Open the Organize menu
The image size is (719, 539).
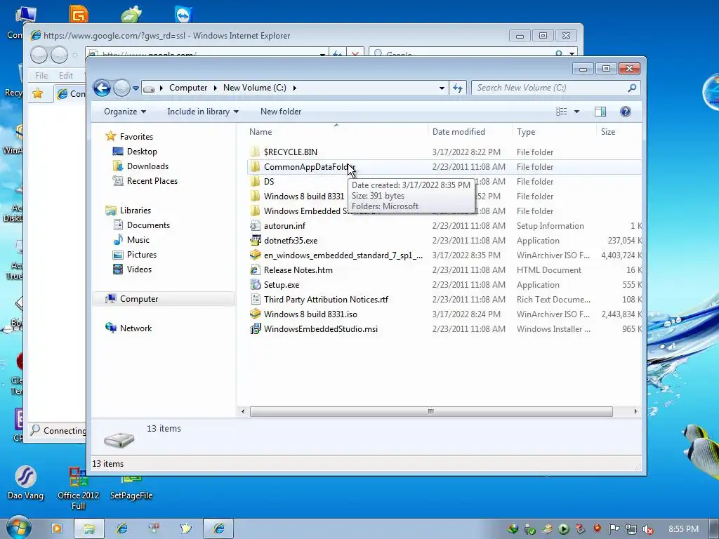click(125, 112)
